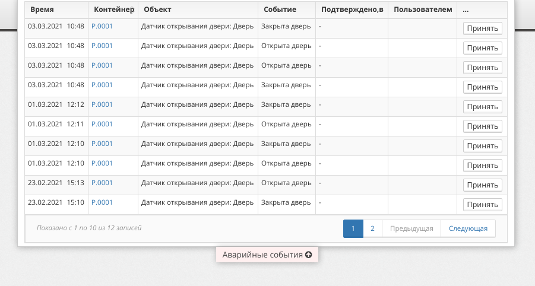Image resolution: width=535 pixels, height=286 pixels.
Task: Accept the 01.03.2021 12:12 event with Принять
Action: pos(482,107)
